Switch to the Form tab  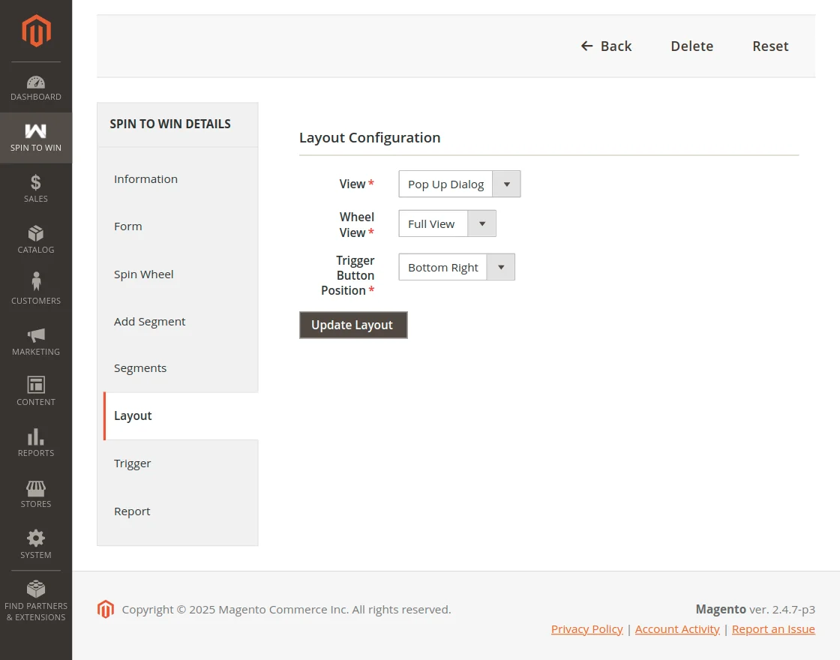(177, 226)
